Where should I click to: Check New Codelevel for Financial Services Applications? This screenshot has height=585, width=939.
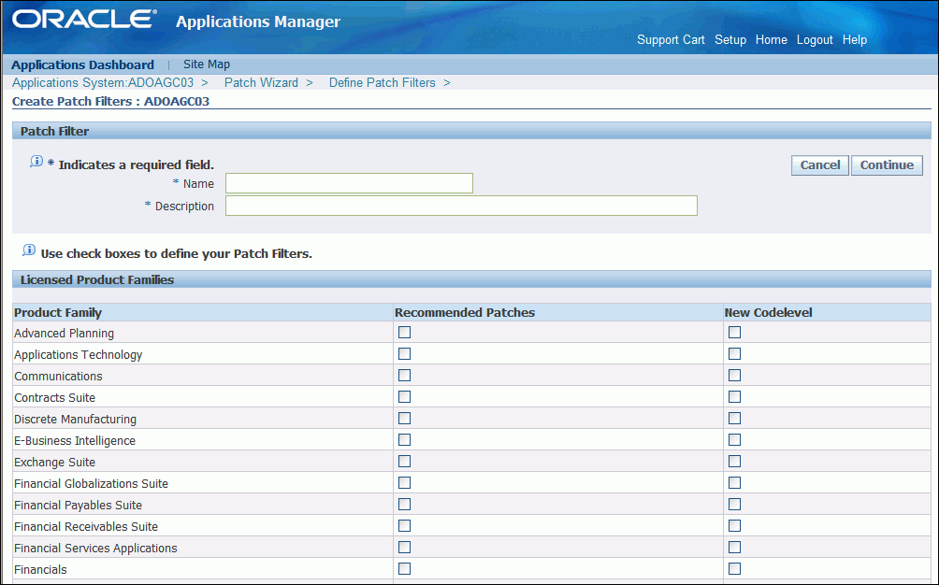point(735,548)
